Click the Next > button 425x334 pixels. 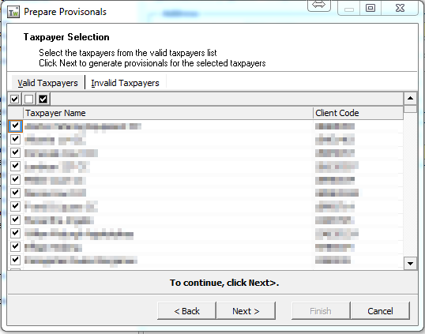point(246,311)
